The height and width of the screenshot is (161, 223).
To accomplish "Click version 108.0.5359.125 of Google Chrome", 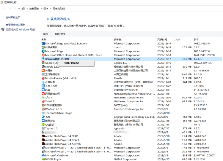I will tap(203, 63).
